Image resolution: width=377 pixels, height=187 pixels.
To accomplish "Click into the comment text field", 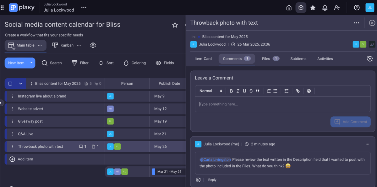I will pos(283,104).
